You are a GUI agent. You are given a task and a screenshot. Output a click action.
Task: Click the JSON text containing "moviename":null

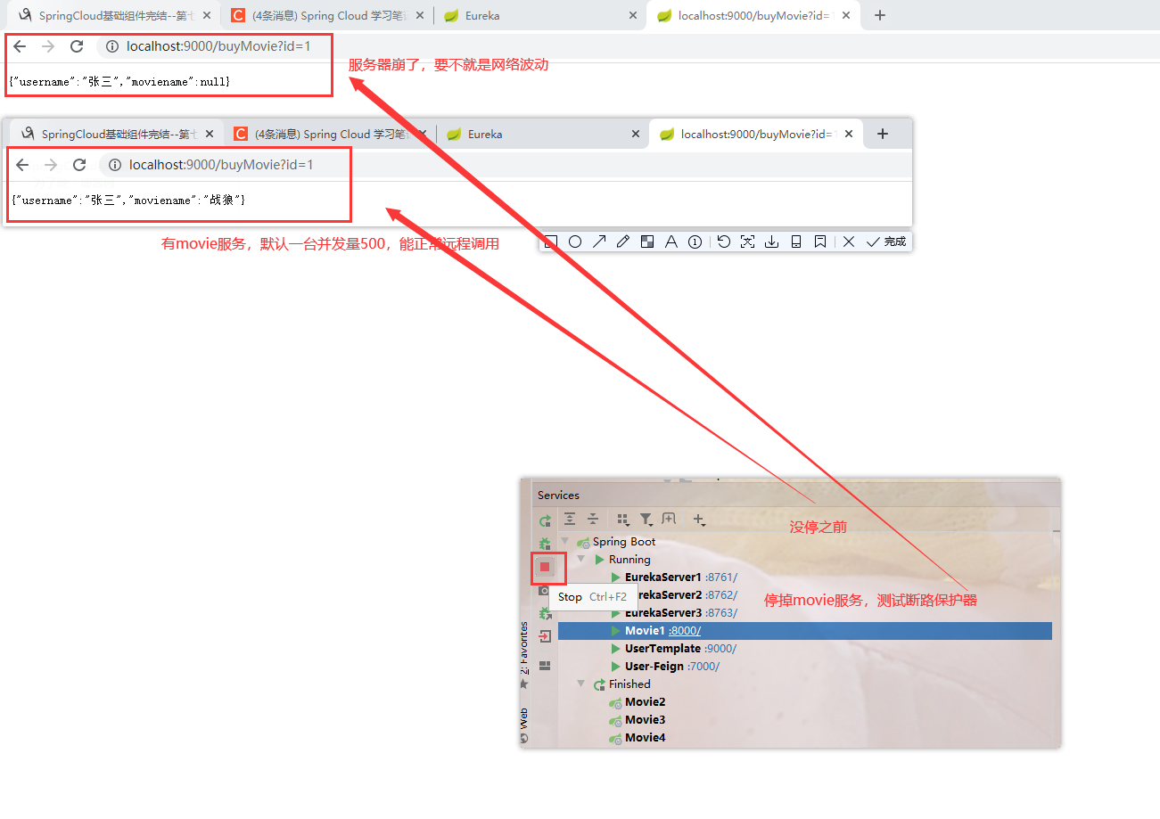(x=119, y=82)
